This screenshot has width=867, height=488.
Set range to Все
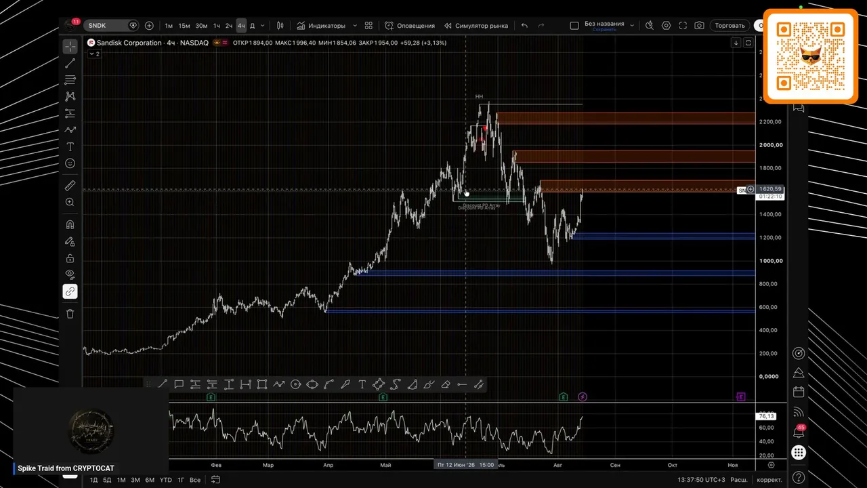tap(195, 480)
